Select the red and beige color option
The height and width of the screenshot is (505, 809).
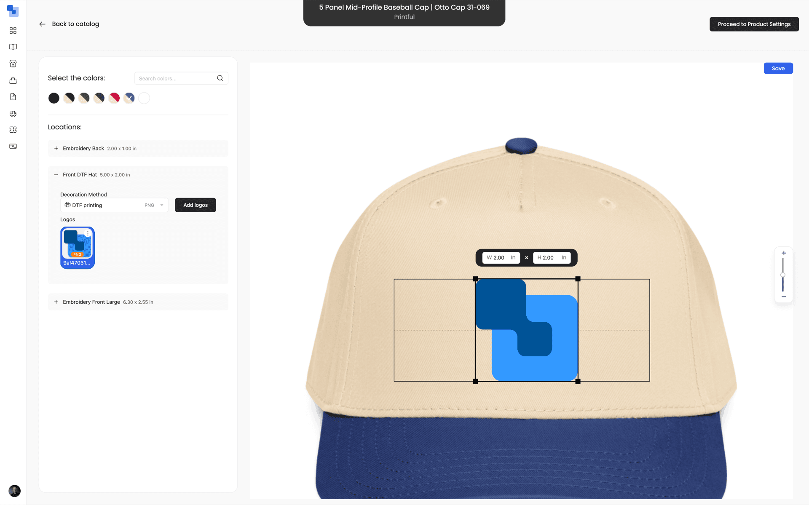click(x=114, y=98)
